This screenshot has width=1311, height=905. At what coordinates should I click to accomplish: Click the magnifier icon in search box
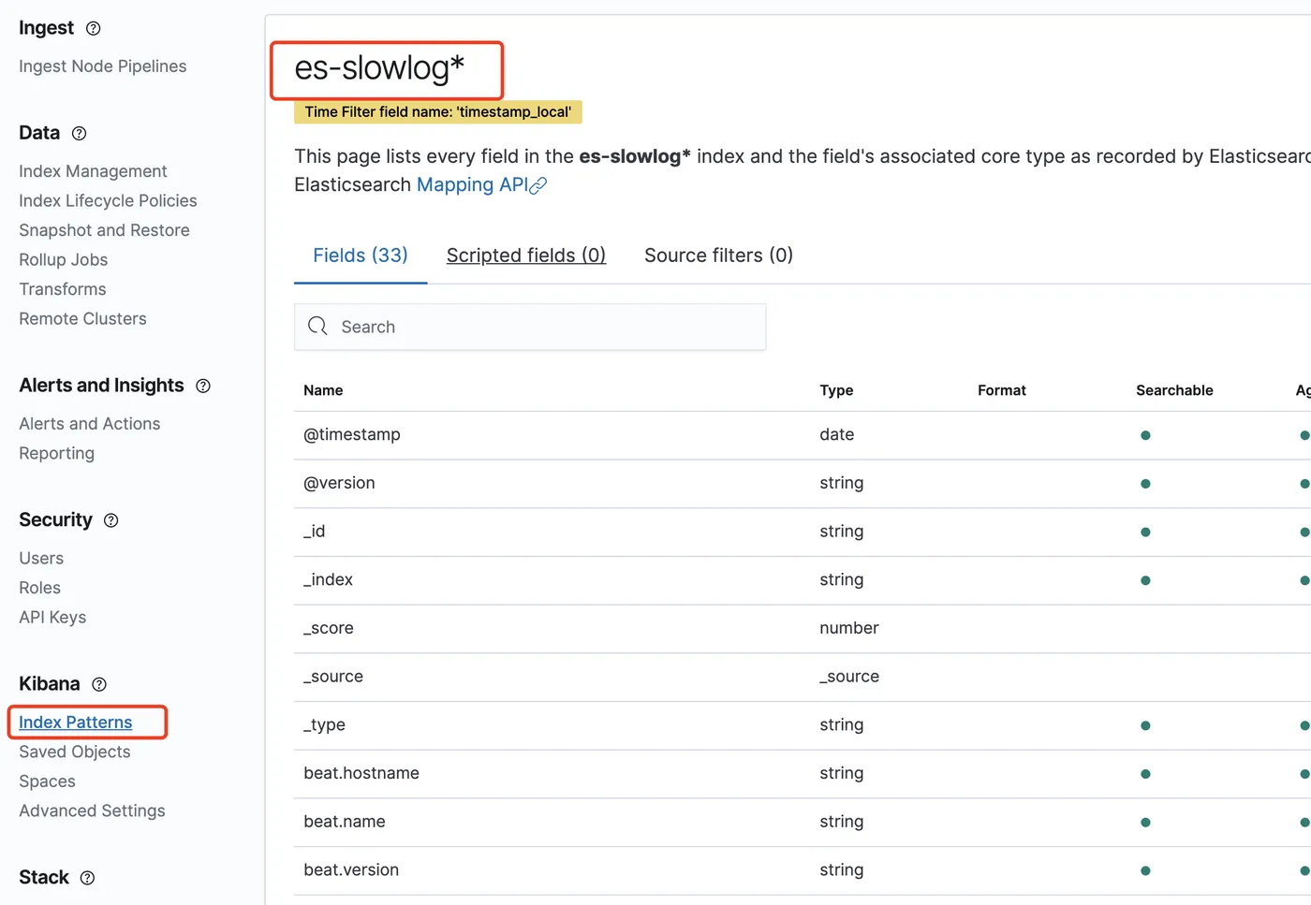coord(318,326)
